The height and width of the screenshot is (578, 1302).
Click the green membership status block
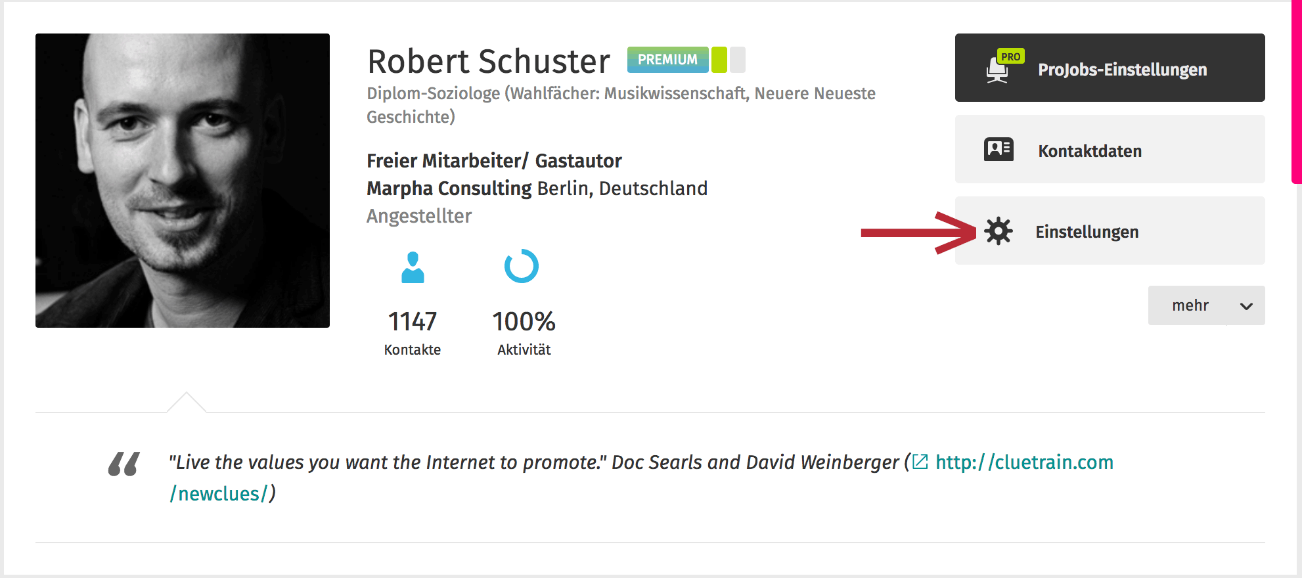pyautogui.click(x=719, y=60)
